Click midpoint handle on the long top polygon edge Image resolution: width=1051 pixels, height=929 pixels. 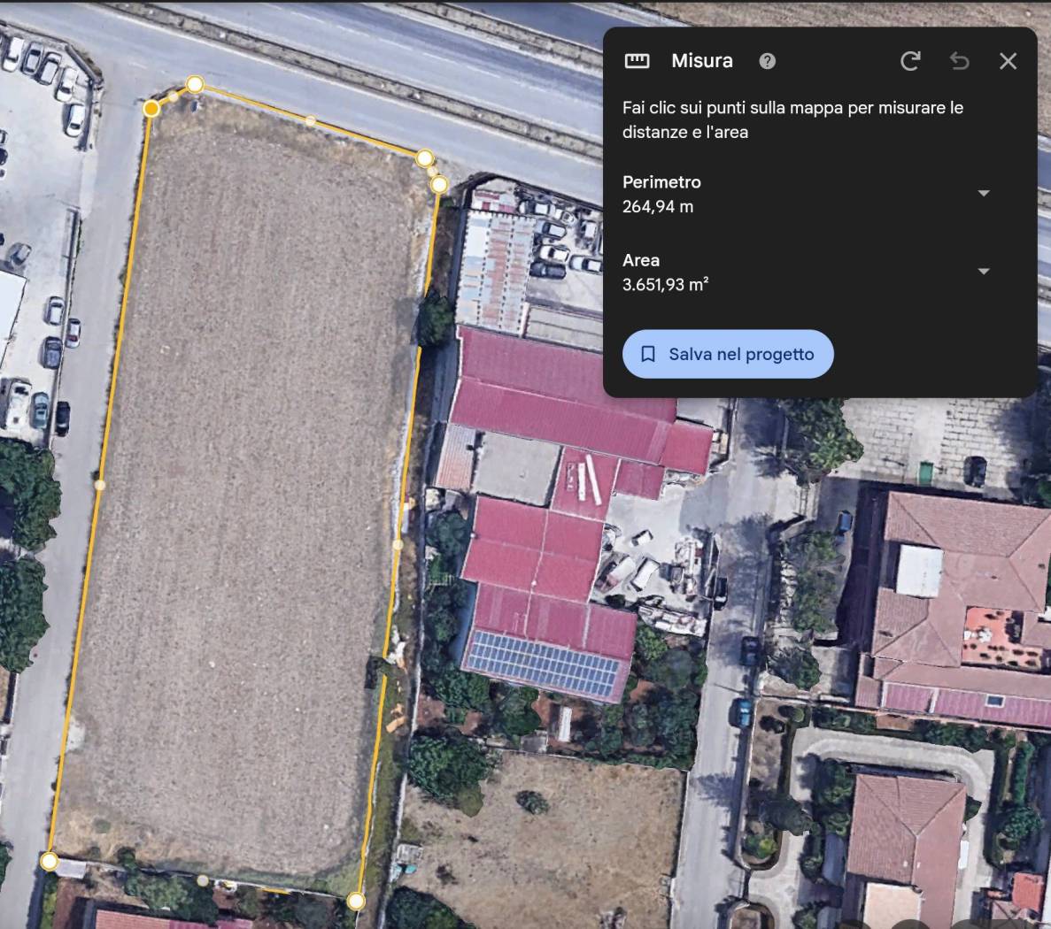click(x=310, y=120)
